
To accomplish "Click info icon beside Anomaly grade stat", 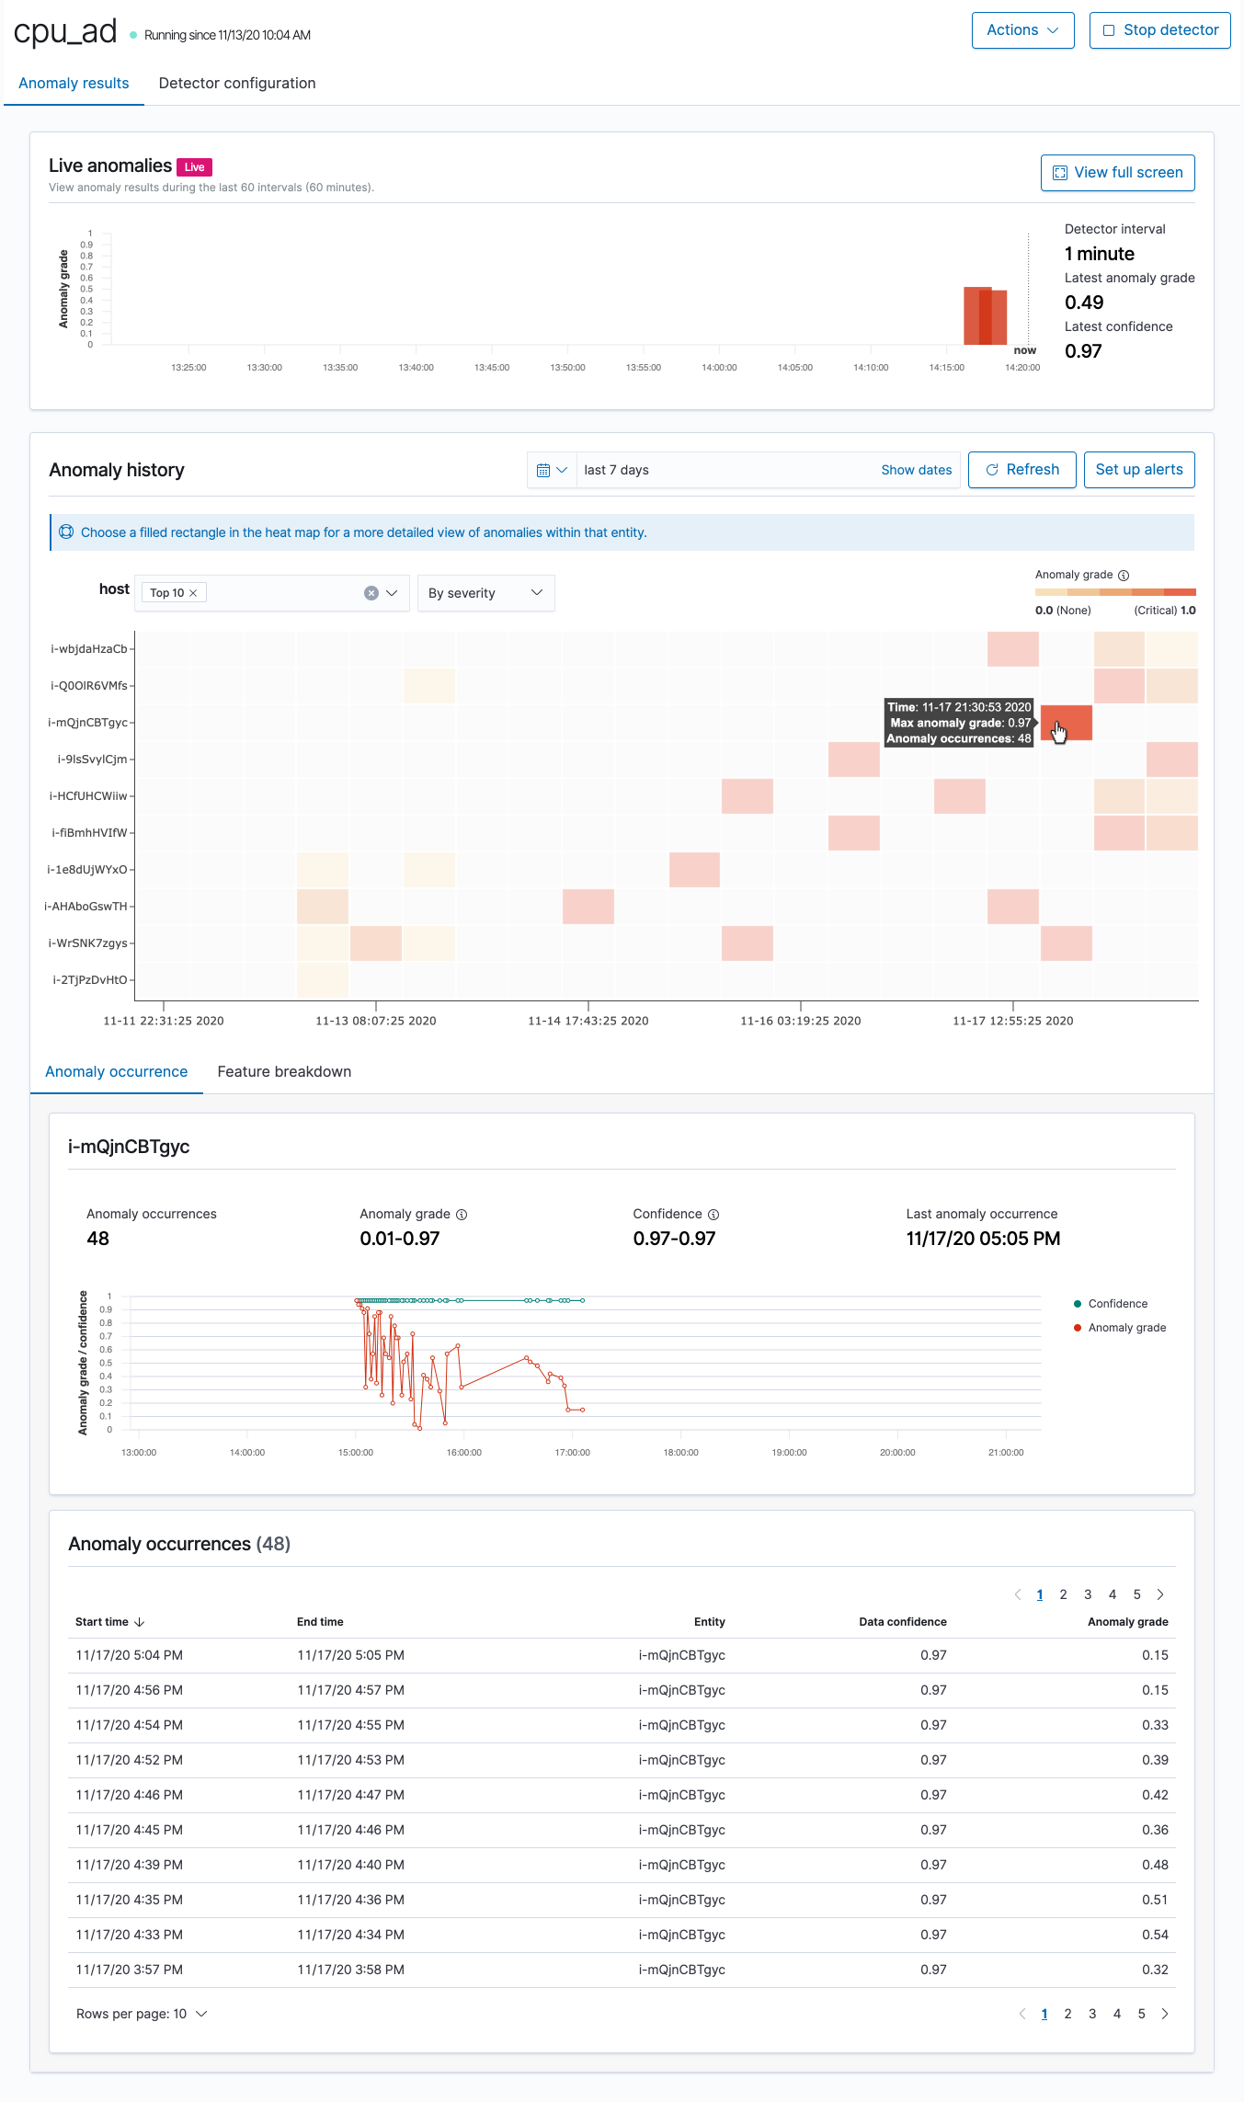I will tap(462, 1215).
